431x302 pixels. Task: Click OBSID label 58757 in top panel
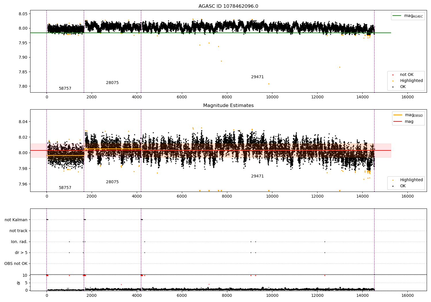coord(65,89)
